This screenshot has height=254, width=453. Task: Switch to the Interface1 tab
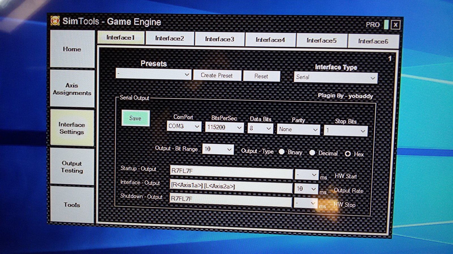121,38
